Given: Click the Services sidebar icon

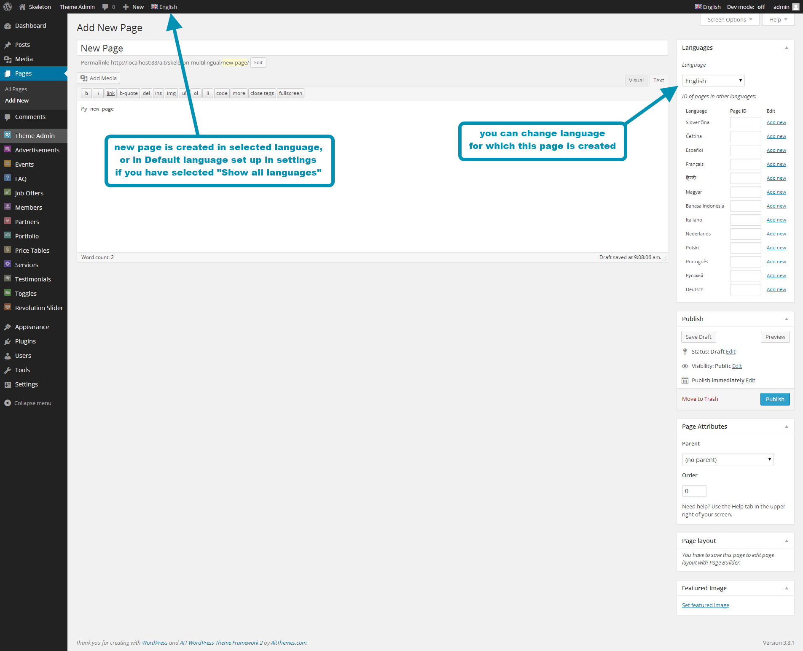Looking at the screenshot, I should coord(8,264).
